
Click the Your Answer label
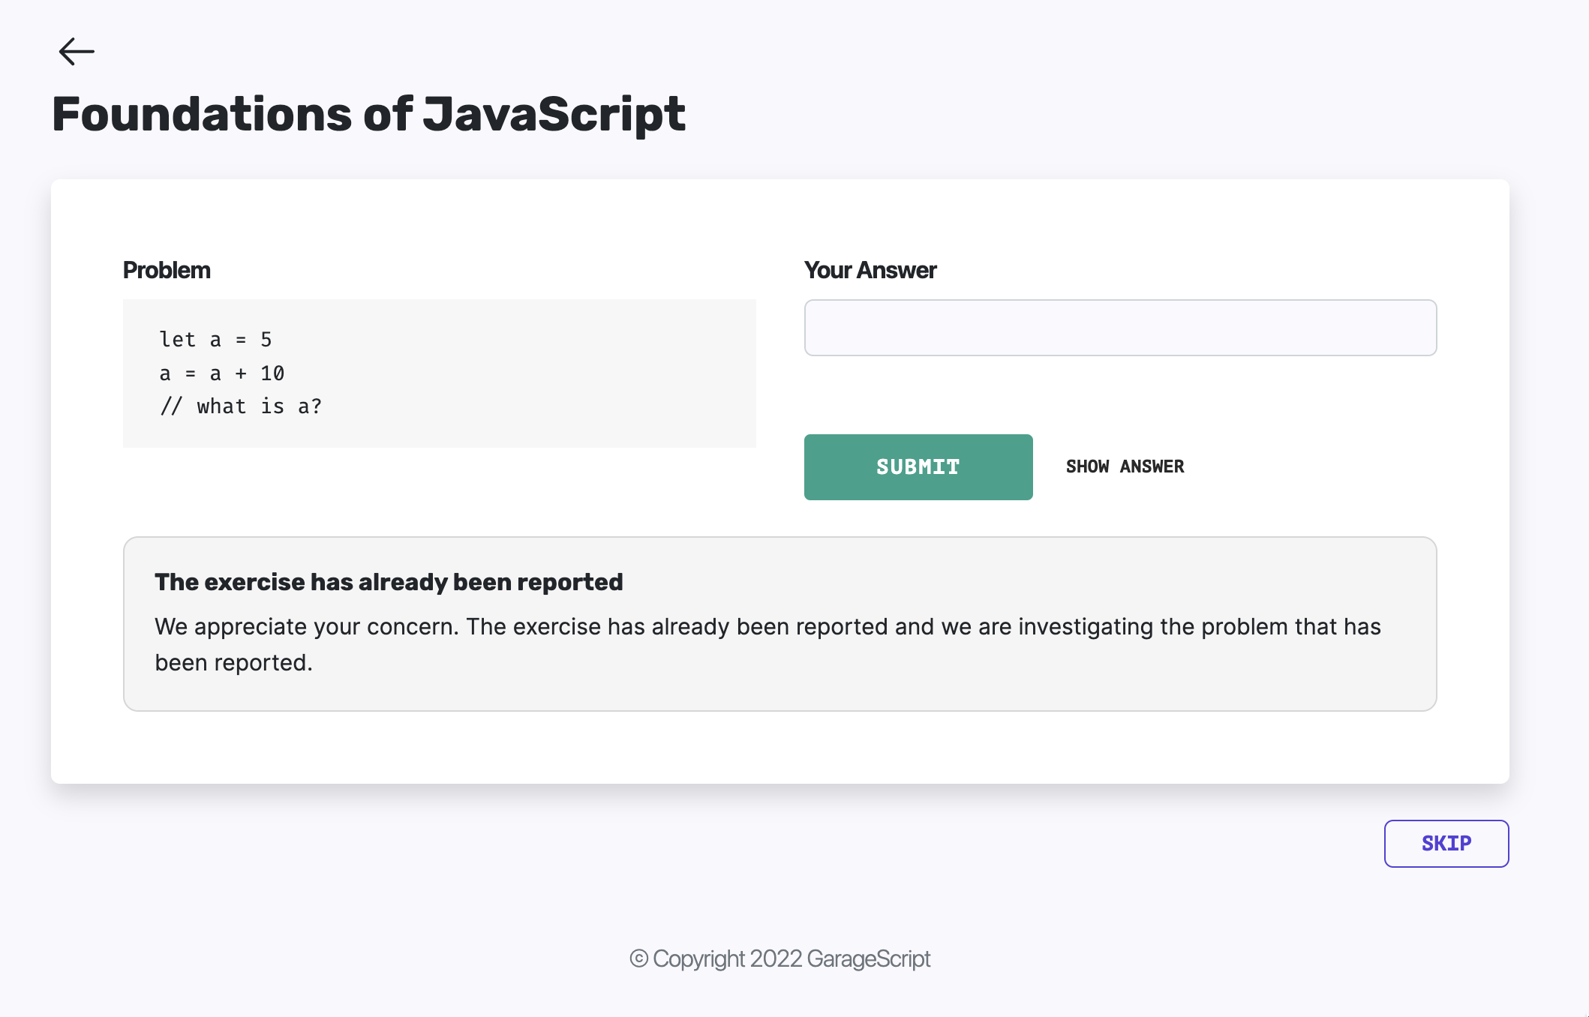870,270
